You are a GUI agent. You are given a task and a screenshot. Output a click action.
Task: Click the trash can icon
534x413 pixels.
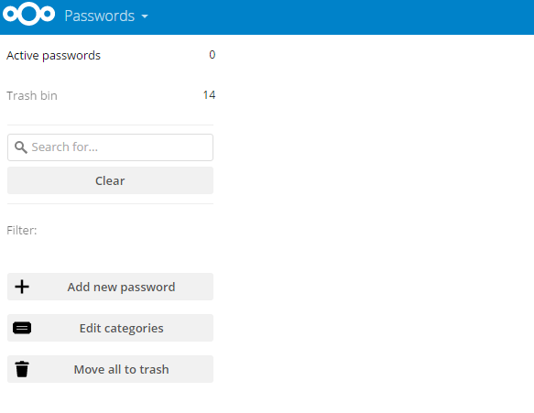pos(22,369)
